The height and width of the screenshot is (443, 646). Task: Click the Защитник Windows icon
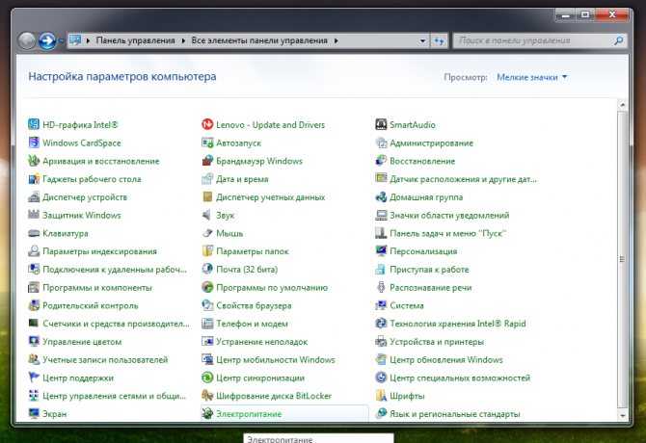34,215
